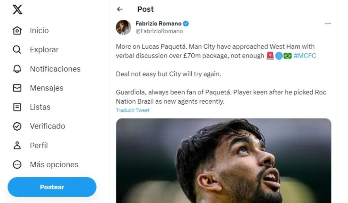This screenshot has width=348, height=203.
Task: Select the Notificaciones menu label
Action: coord(55,69)
